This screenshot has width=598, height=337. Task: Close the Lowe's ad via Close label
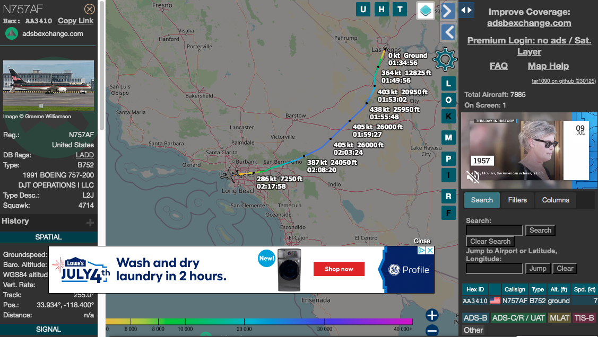pyautogui.click(x=422, y=241)
